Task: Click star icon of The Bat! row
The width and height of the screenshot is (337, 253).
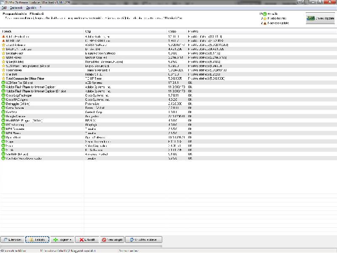Action: 3,74
